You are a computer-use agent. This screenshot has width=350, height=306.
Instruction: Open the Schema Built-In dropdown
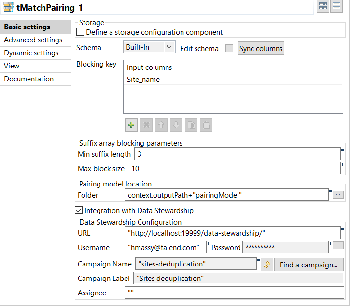[149, 47]
